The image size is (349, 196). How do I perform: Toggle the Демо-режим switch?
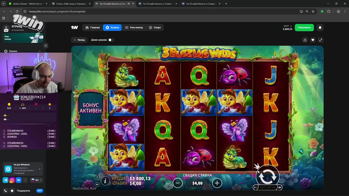pos(110,40)
